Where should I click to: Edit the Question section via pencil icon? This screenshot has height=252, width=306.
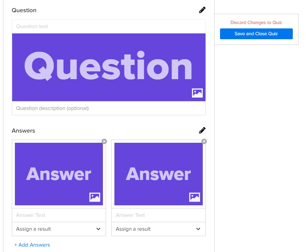pos(202,10)
